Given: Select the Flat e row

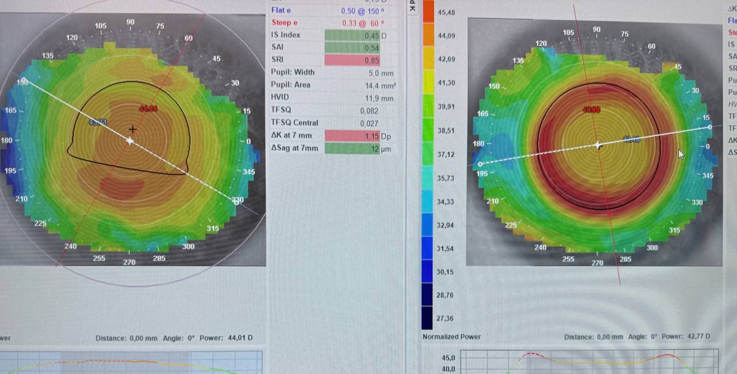Looking at the screenshot, I should pyautogui.click(x=333, y=10).
